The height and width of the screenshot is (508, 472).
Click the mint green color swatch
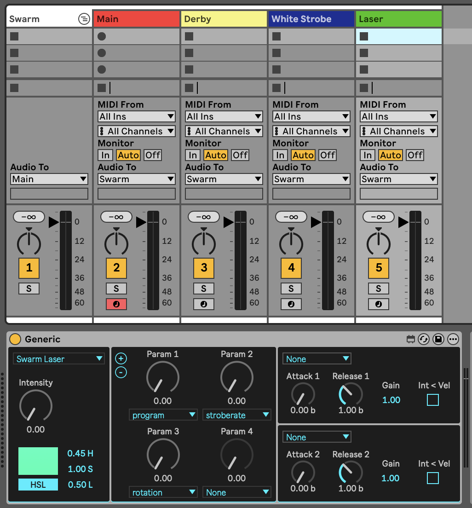[38, 461]
